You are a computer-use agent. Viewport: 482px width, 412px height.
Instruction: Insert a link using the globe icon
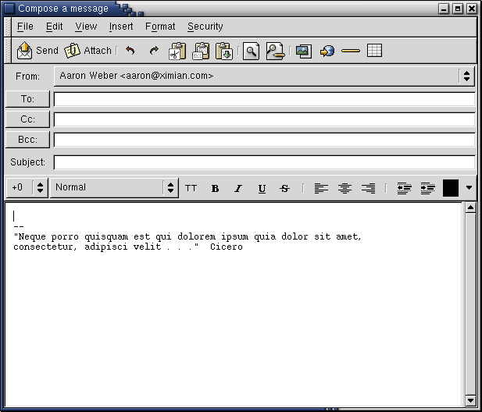coord(327,51)
